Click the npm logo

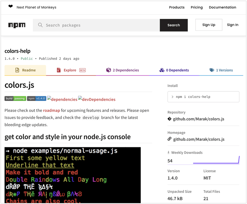[17, 25]
